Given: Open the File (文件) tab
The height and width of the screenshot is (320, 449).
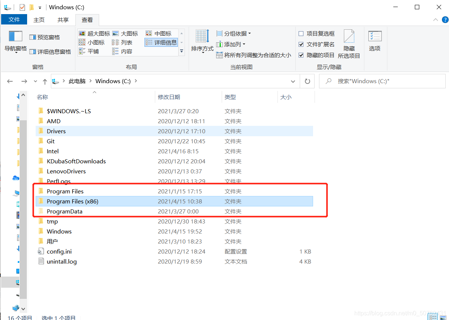Looking at the screenshot, I should [x=14, y=19].
